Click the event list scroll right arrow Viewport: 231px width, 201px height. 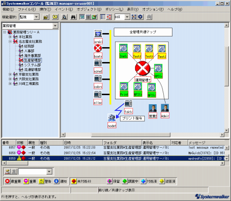coord(223,163)
